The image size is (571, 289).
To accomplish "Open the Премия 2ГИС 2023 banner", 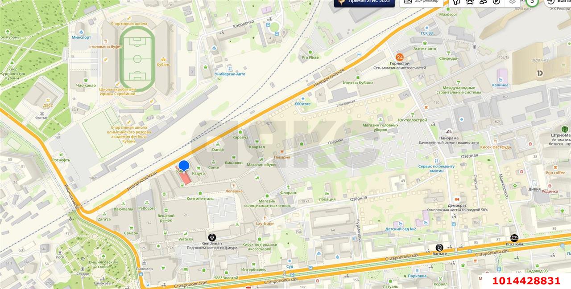I will pos(364,2).
